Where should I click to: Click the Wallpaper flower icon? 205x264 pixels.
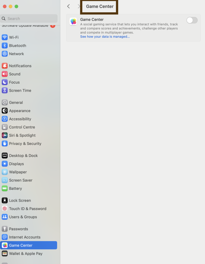pos(5,172)
